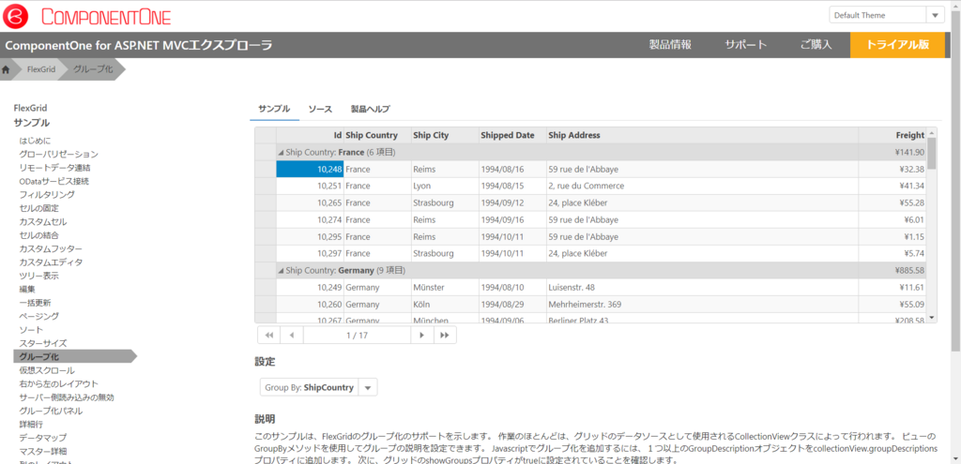Open the カスタムセル sample

(x=43, y=221)
